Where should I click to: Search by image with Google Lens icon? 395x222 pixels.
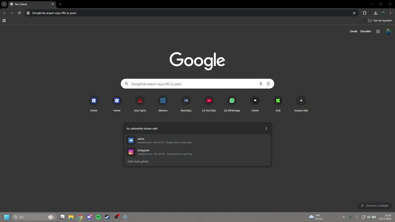click(x=268, y=84)
